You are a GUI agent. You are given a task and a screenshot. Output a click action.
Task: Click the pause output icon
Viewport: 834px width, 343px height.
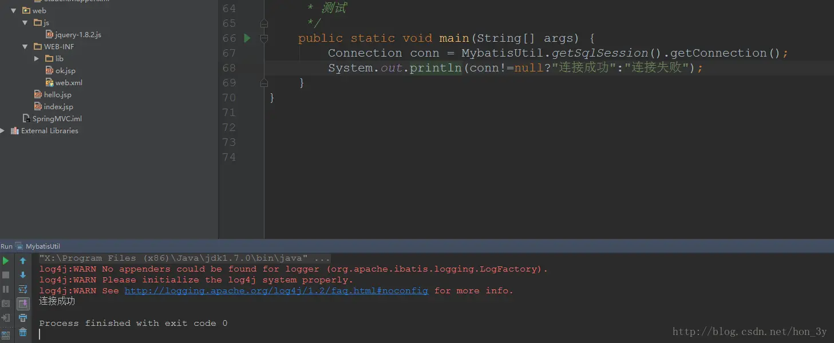tap(6, 289)
